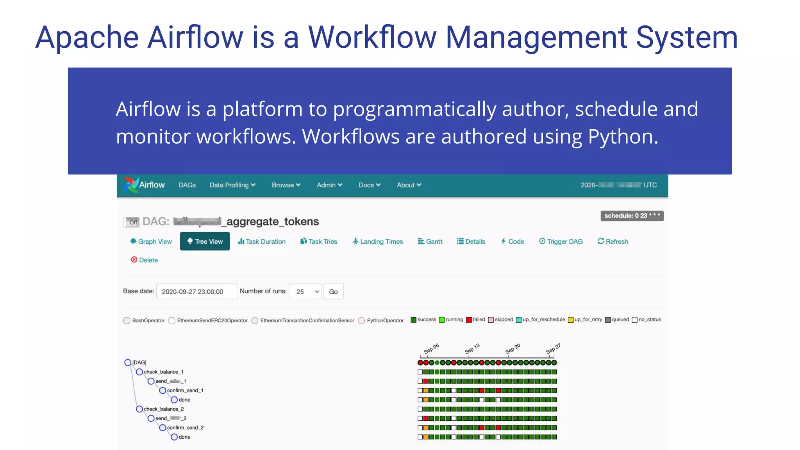Collapse the confirm_send_2 tree node
This screenshot has width=800, height=450.
pyautogui.click(x=162, y=428)
